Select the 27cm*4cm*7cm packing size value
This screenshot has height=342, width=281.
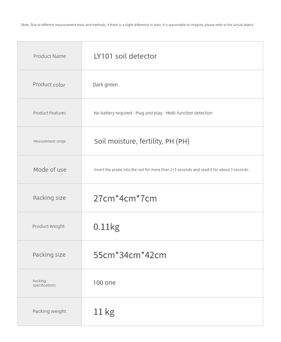(125, 198)
